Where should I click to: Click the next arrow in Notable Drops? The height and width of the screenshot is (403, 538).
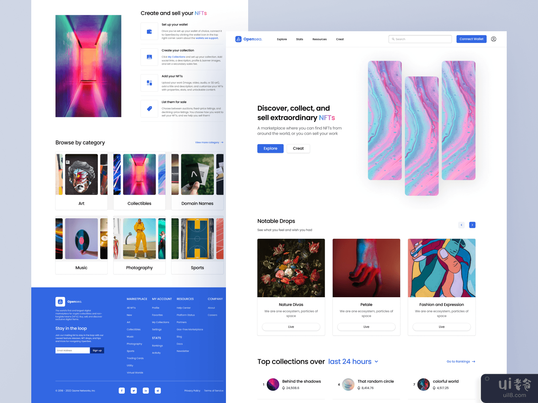[472, 225]
